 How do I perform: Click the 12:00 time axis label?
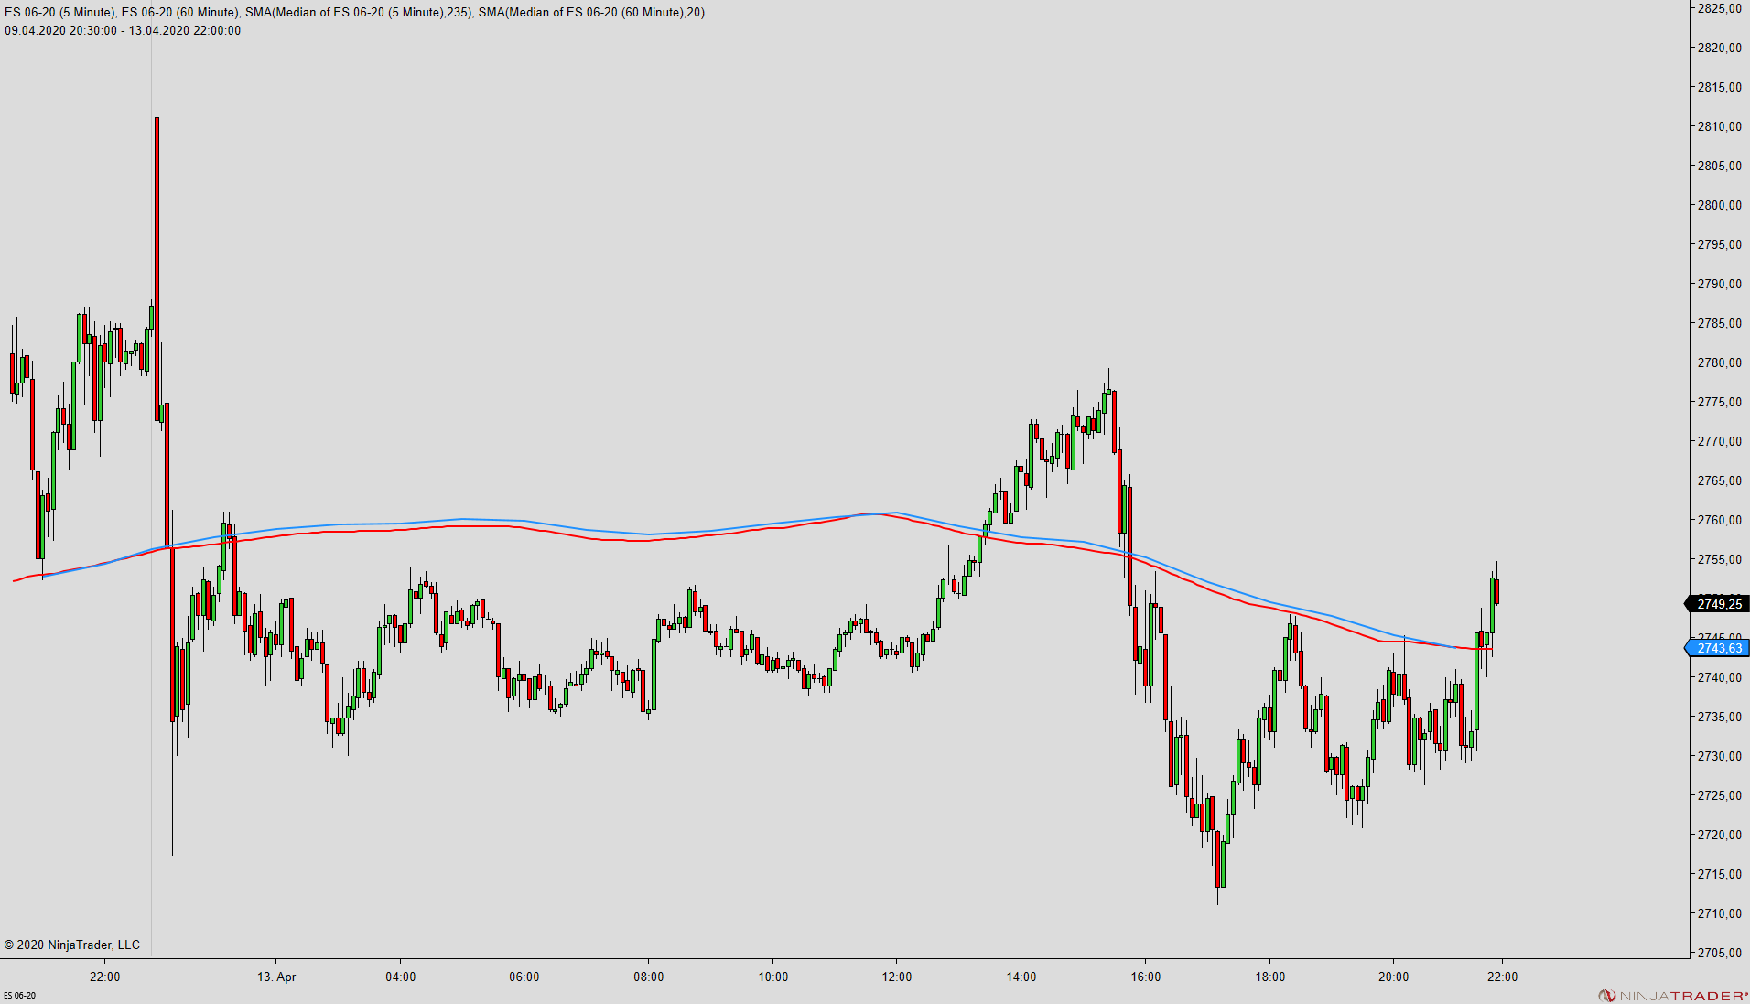[897, 977]
